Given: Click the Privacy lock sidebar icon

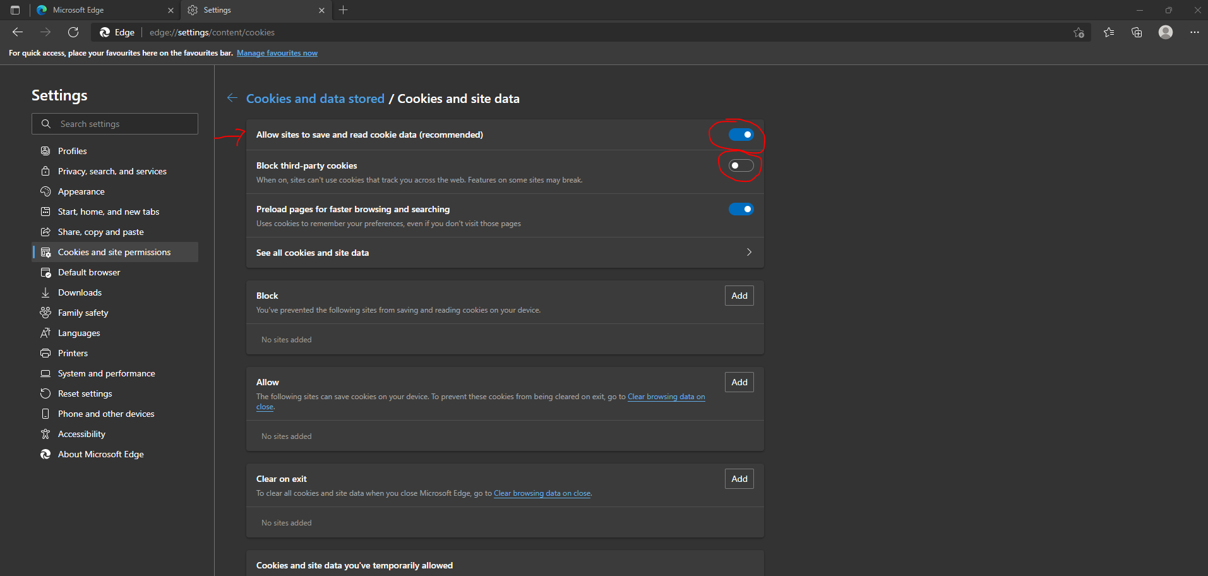Looking at the screenshot, I should click(x=45, y=171).
